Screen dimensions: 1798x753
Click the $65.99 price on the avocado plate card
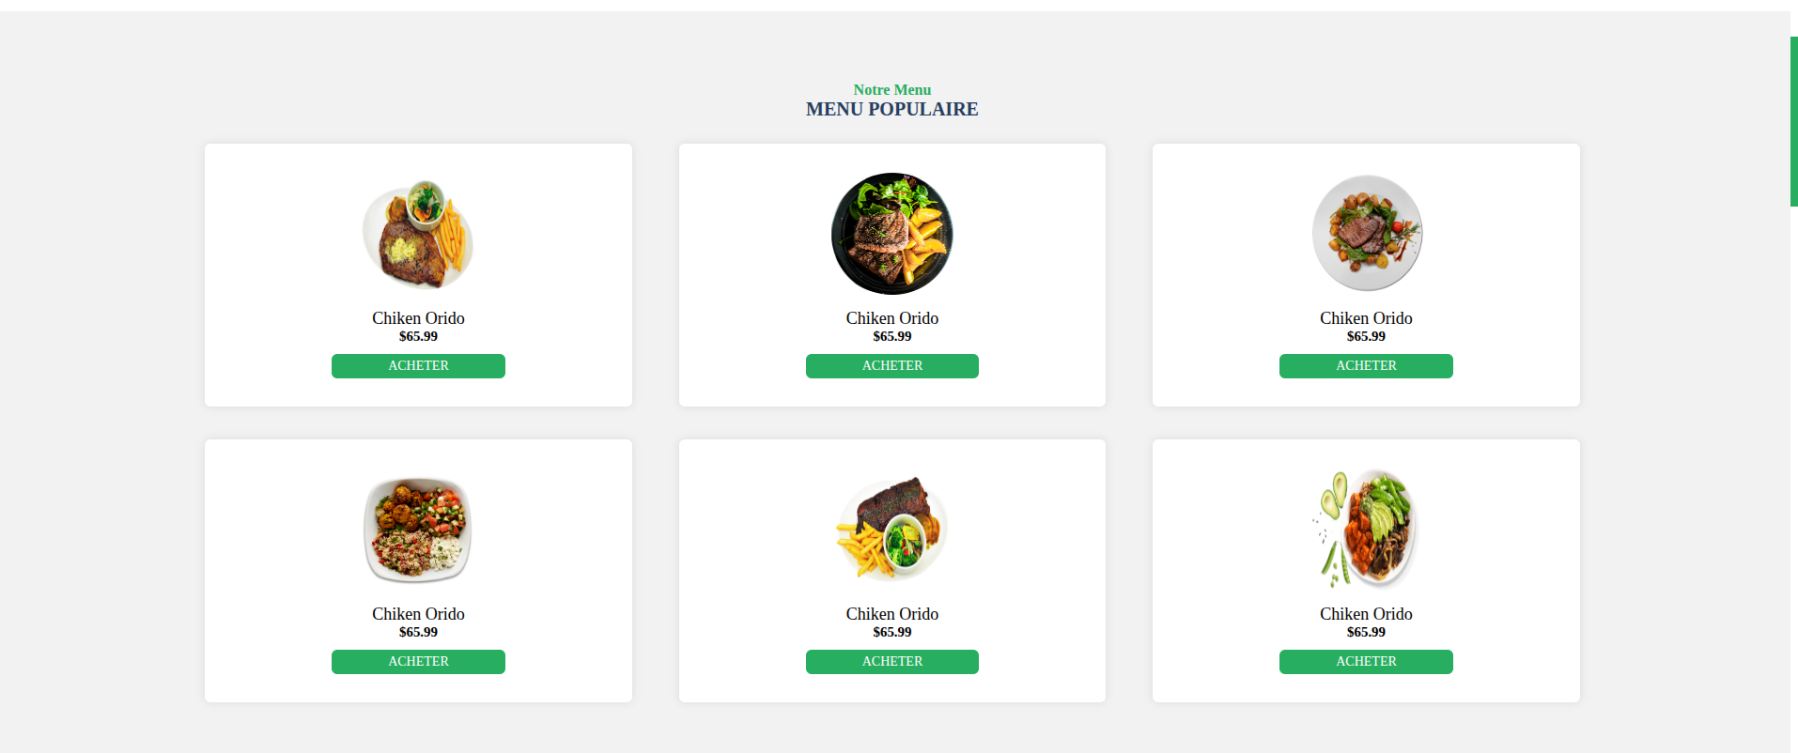click(1366, 632)
